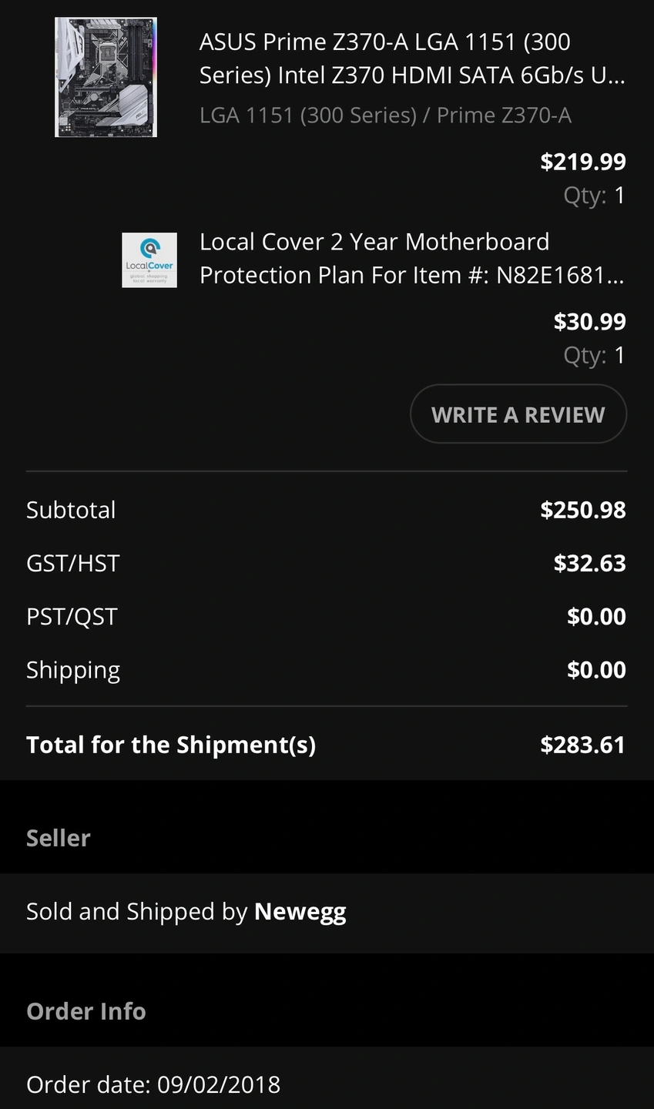Tap the Order Info section header
The height and width of the screenshot is (1109, 654).
click(x=86, y=1011)
